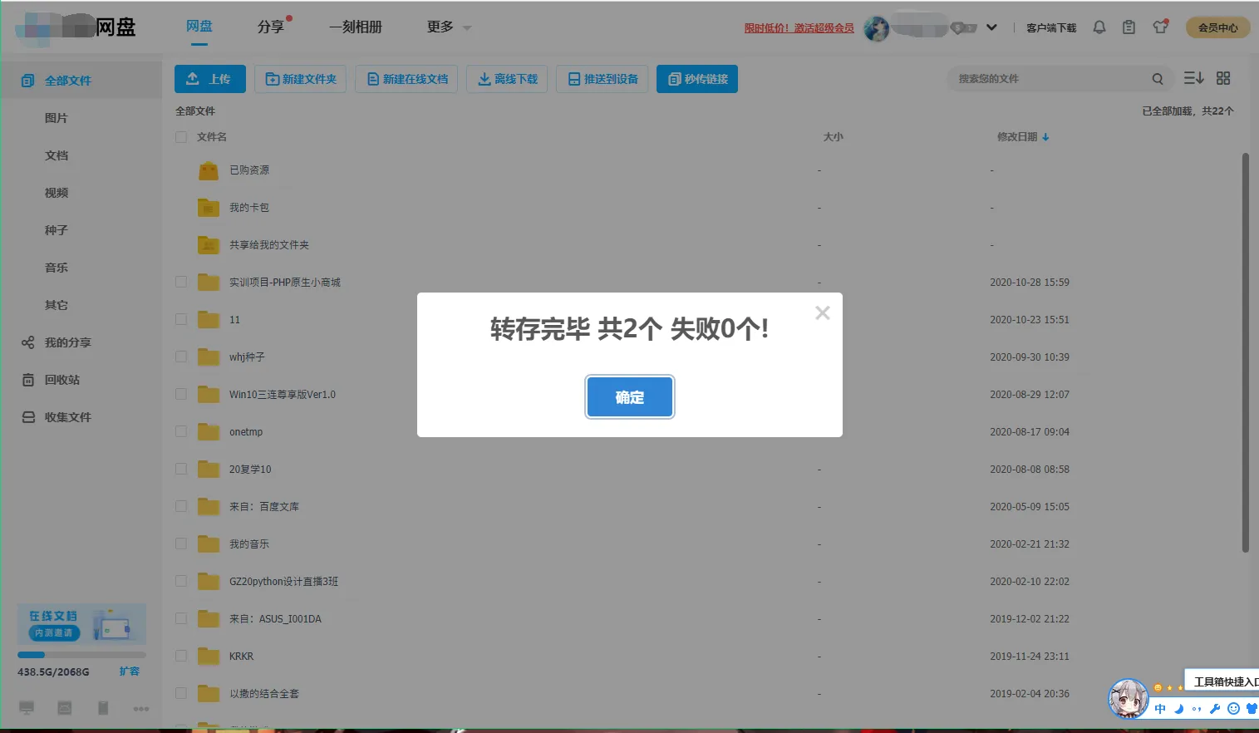Open the '一刻相册' tab
This screenshot has width=1259, height=733.
(356, 27)
